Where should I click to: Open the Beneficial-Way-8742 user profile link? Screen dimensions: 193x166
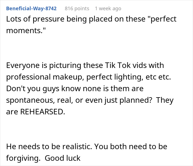tap(31, 8)
